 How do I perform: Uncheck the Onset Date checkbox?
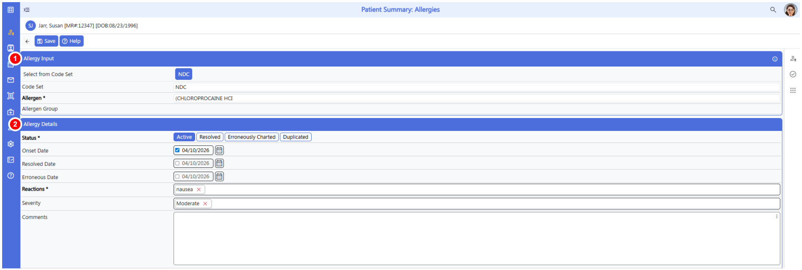(177, 150)
